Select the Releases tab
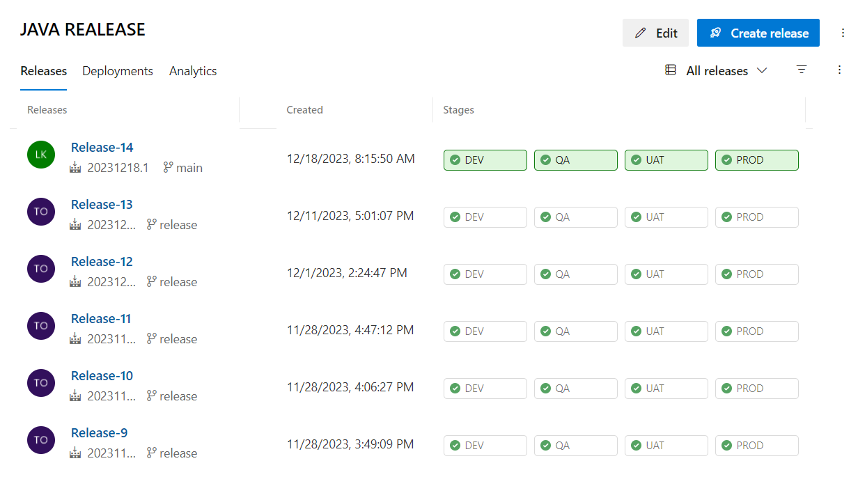Image resolution: width=858 pixels, height=477 pixels. (x=43, y=70)
